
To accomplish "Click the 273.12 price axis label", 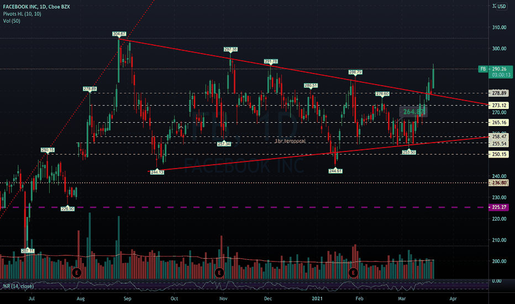I will [x=499, y=106].
